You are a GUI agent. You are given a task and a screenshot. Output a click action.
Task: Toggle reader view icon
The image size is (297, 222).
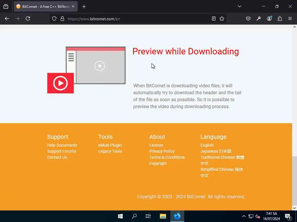[214, 19]
